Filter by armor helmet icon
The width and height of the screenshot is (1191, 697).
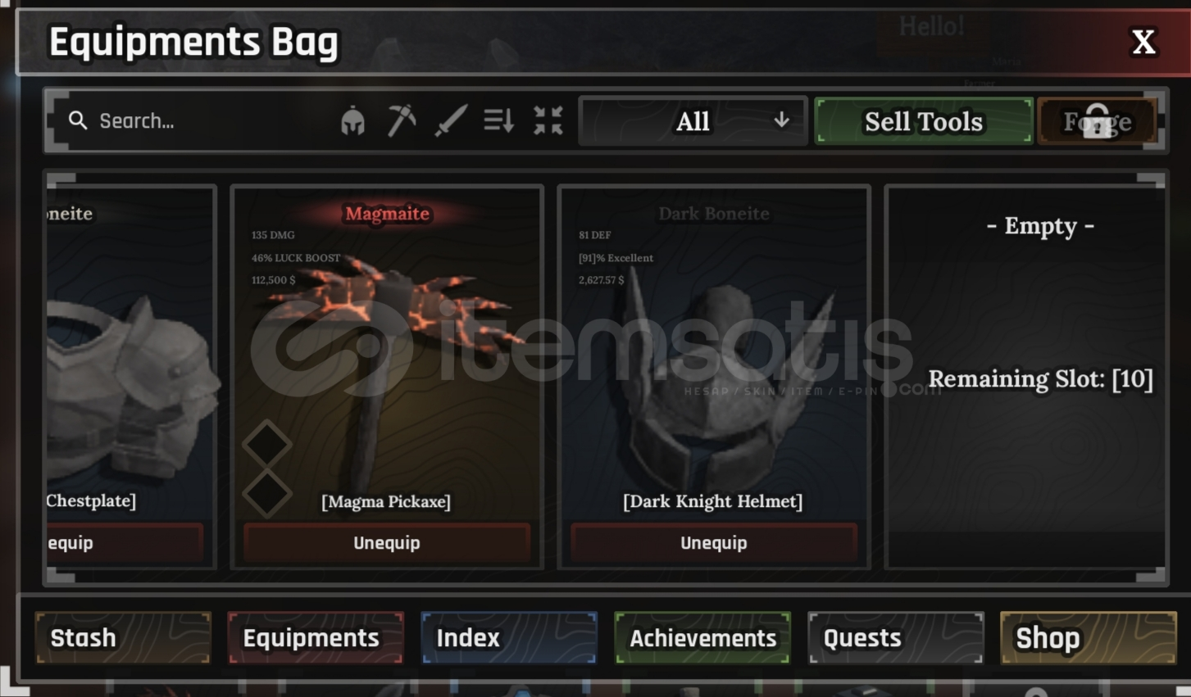click(352, 121)
